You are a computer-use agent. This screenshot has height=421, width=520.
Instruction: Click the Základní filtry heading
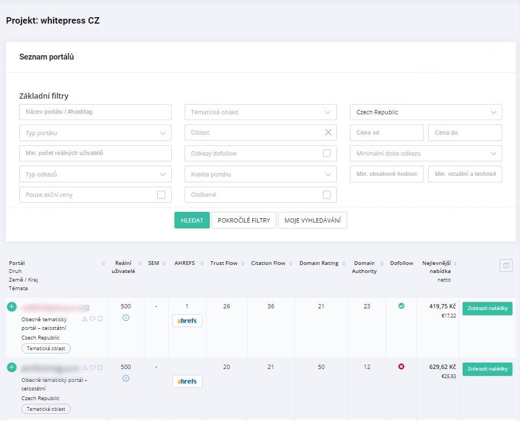pyautogui.click(x=44, y=96)
